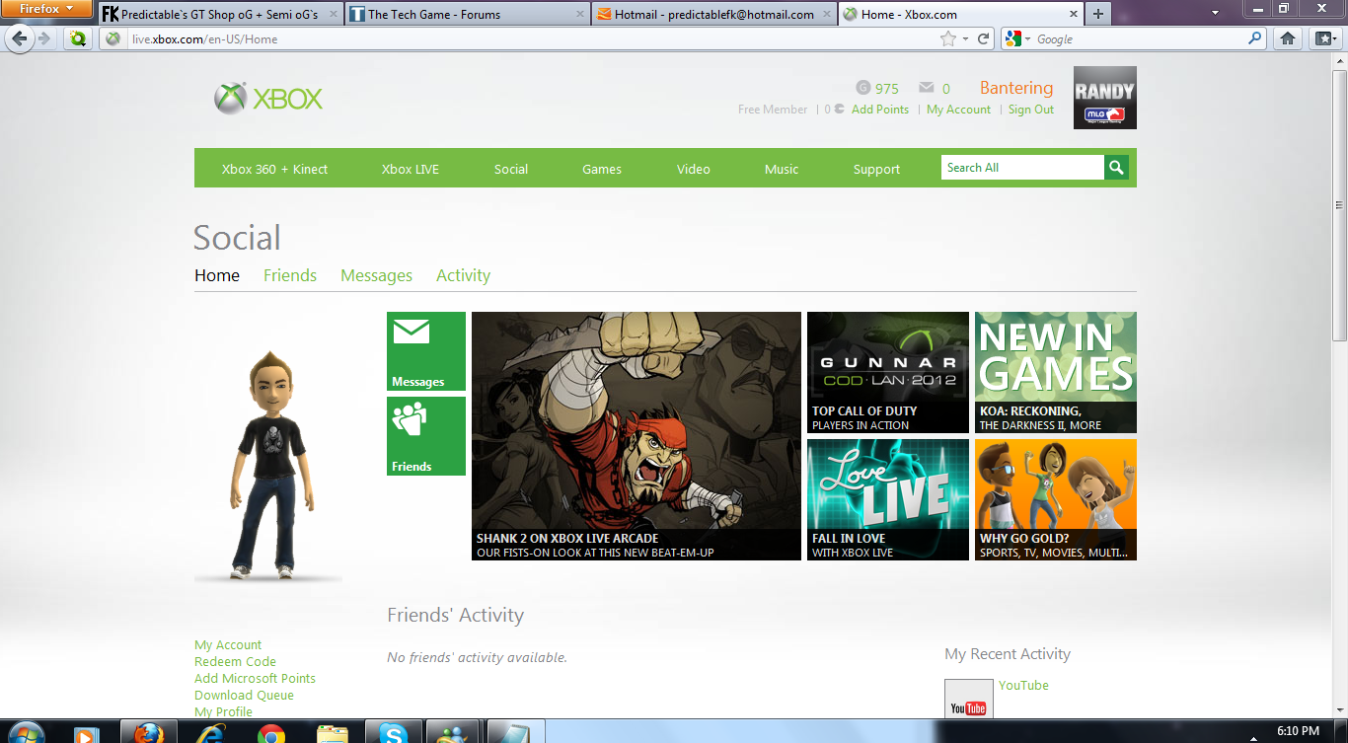
Task: Open Internet Explorer from the taskbar
Action: coord(209,733)
